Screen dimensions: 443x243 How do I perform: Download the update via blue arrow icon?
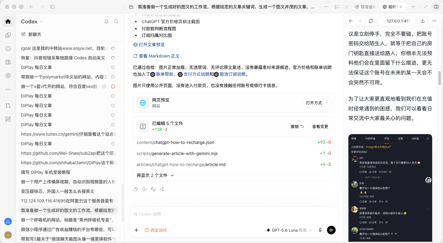tap(8, 221)
